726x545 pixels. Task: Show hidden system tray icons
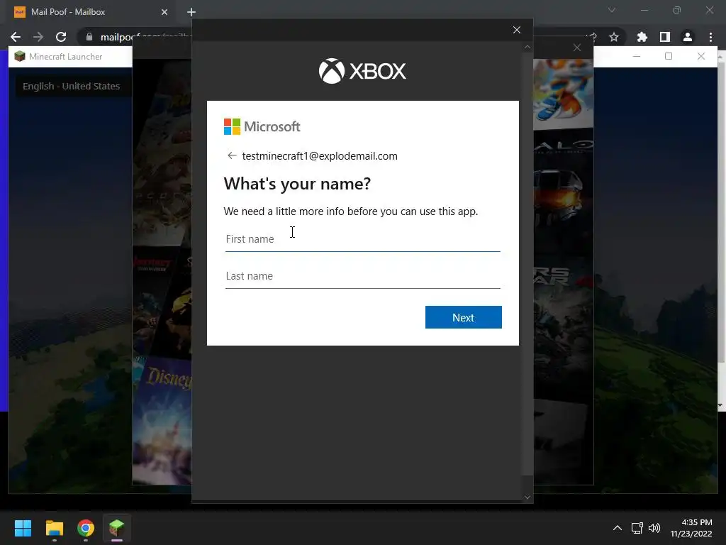(x=618, y=528)
